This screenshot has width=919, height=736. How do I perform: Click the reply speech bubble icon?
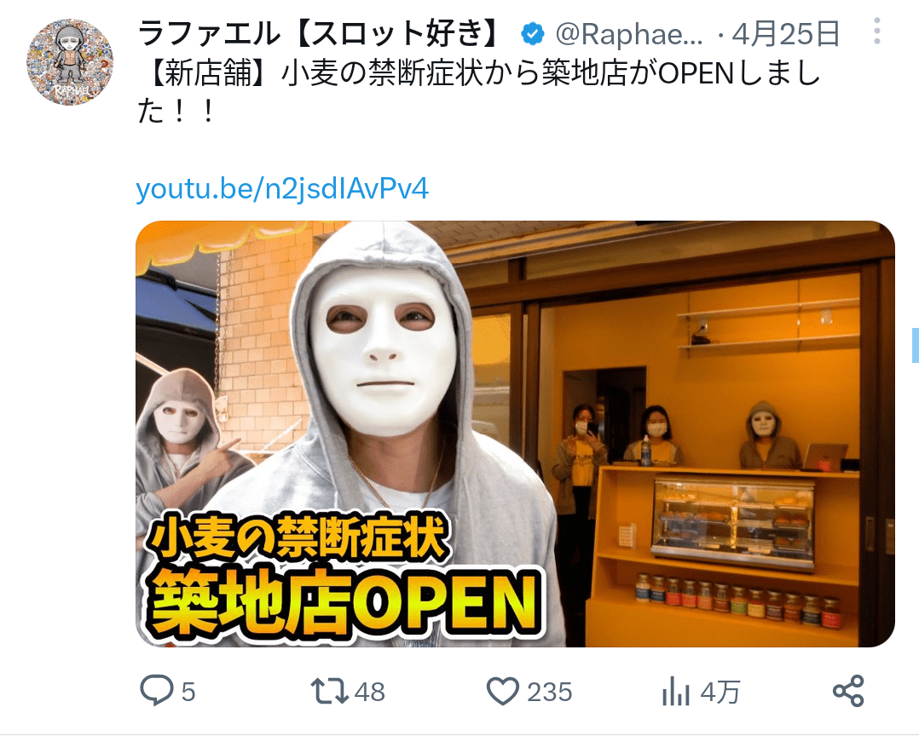tap(157, 690)
